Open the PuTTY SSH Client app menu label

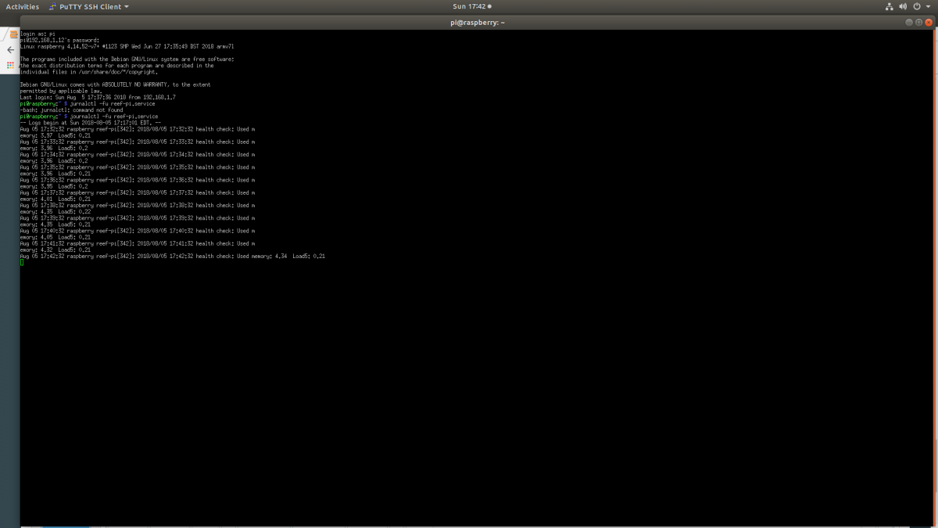pyautogui.click(x=90, y=6)
